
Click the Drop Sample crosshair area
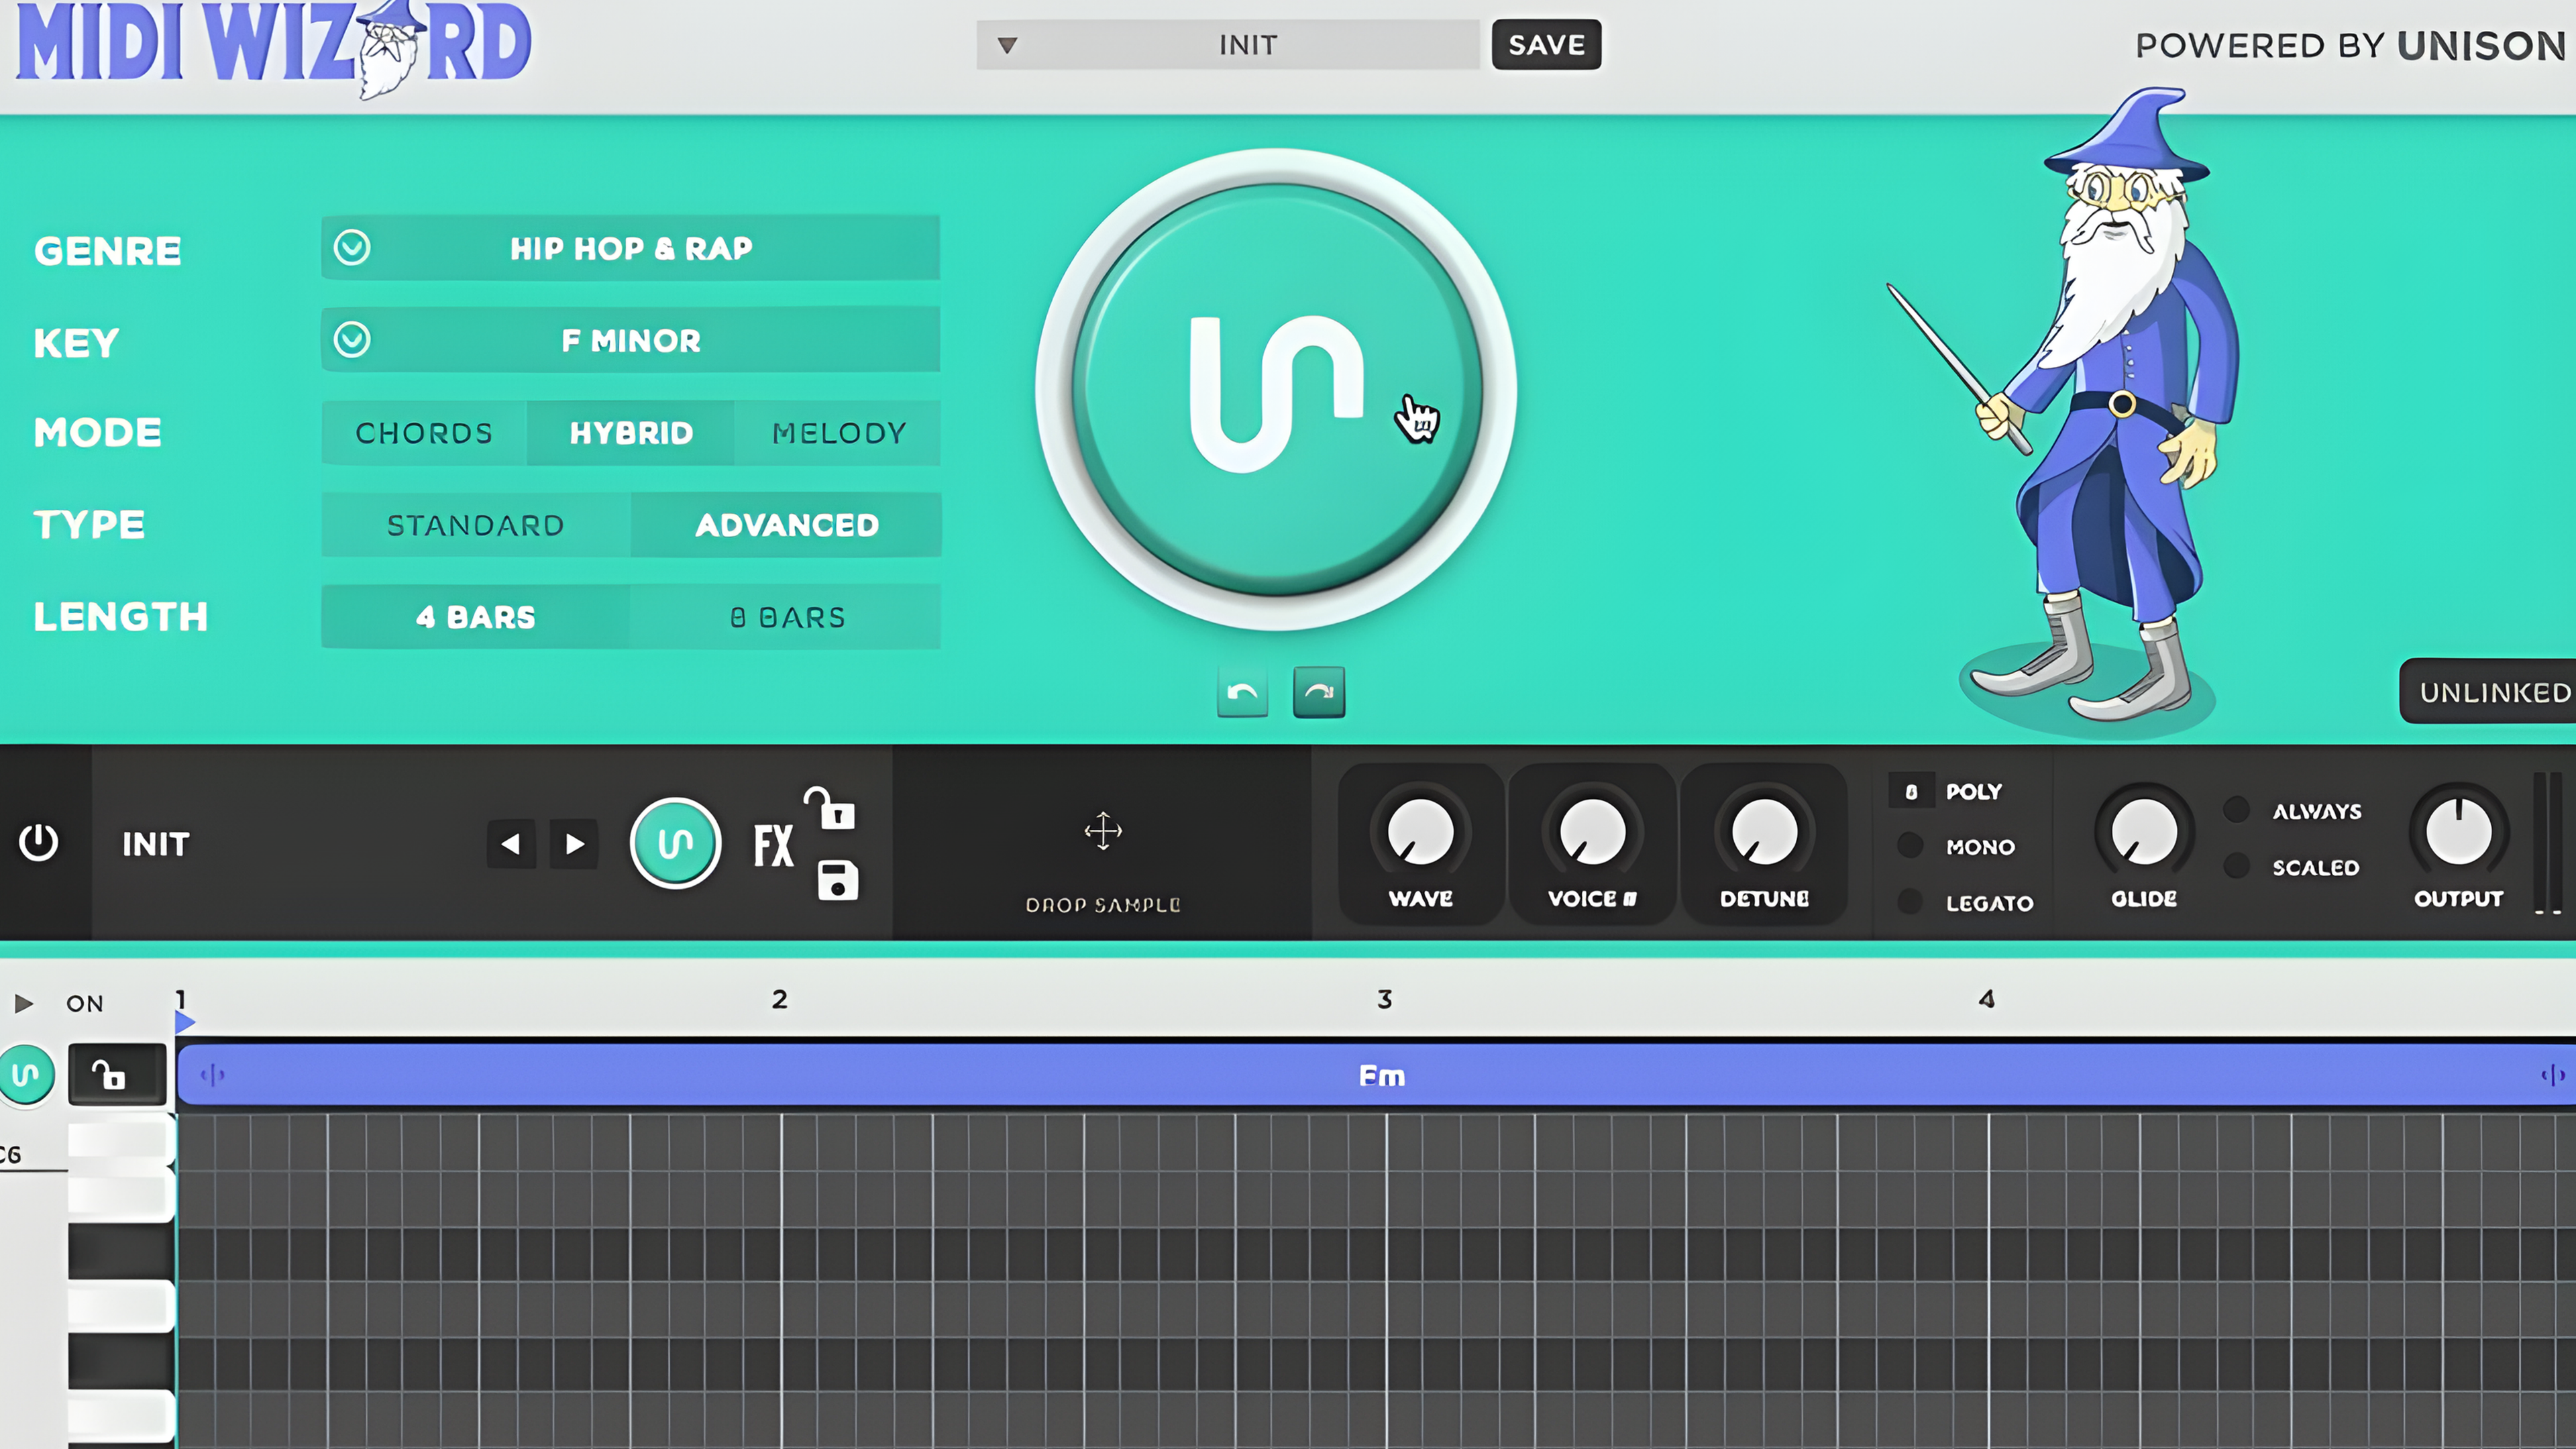1103,831
